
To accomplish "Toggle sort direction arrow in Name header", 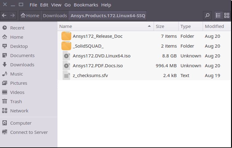I will coord(149,26).
